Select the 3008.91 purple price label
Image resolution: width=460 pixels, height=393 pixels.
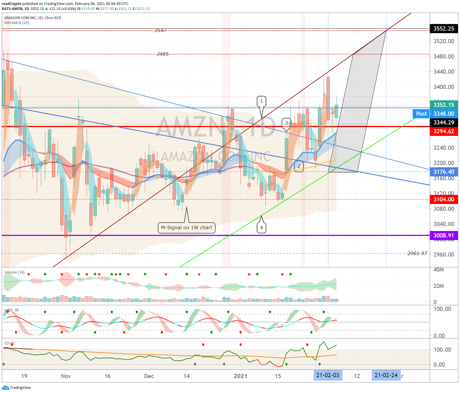444,235
